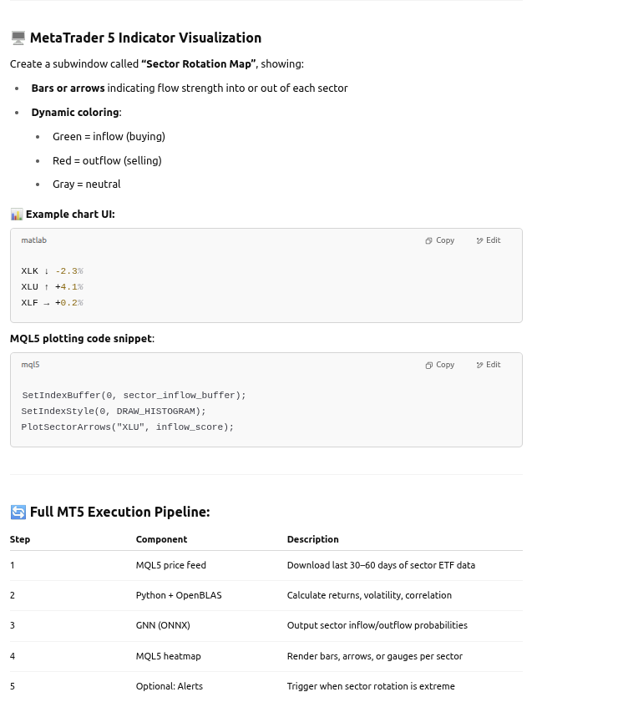Select the Description column header

coord(312,539)
